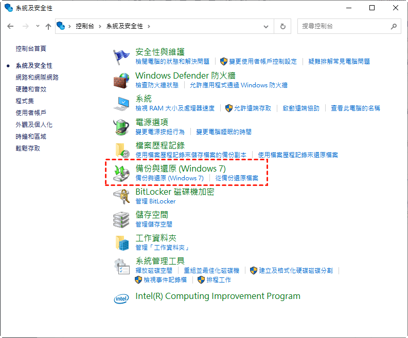Click shield icon beside 排程工作
408x338 pixels.
click(201, 280)
